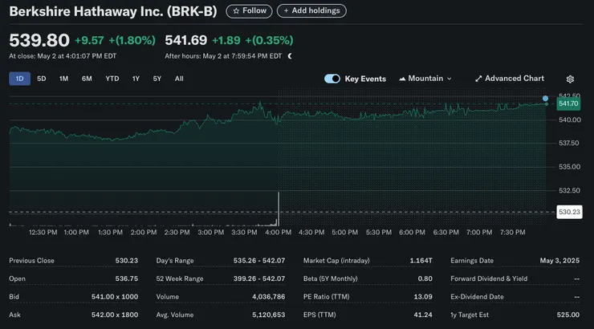Switch to the 1M time range
Viewport: 594px width, 329px height.
[x=63, y=79]
